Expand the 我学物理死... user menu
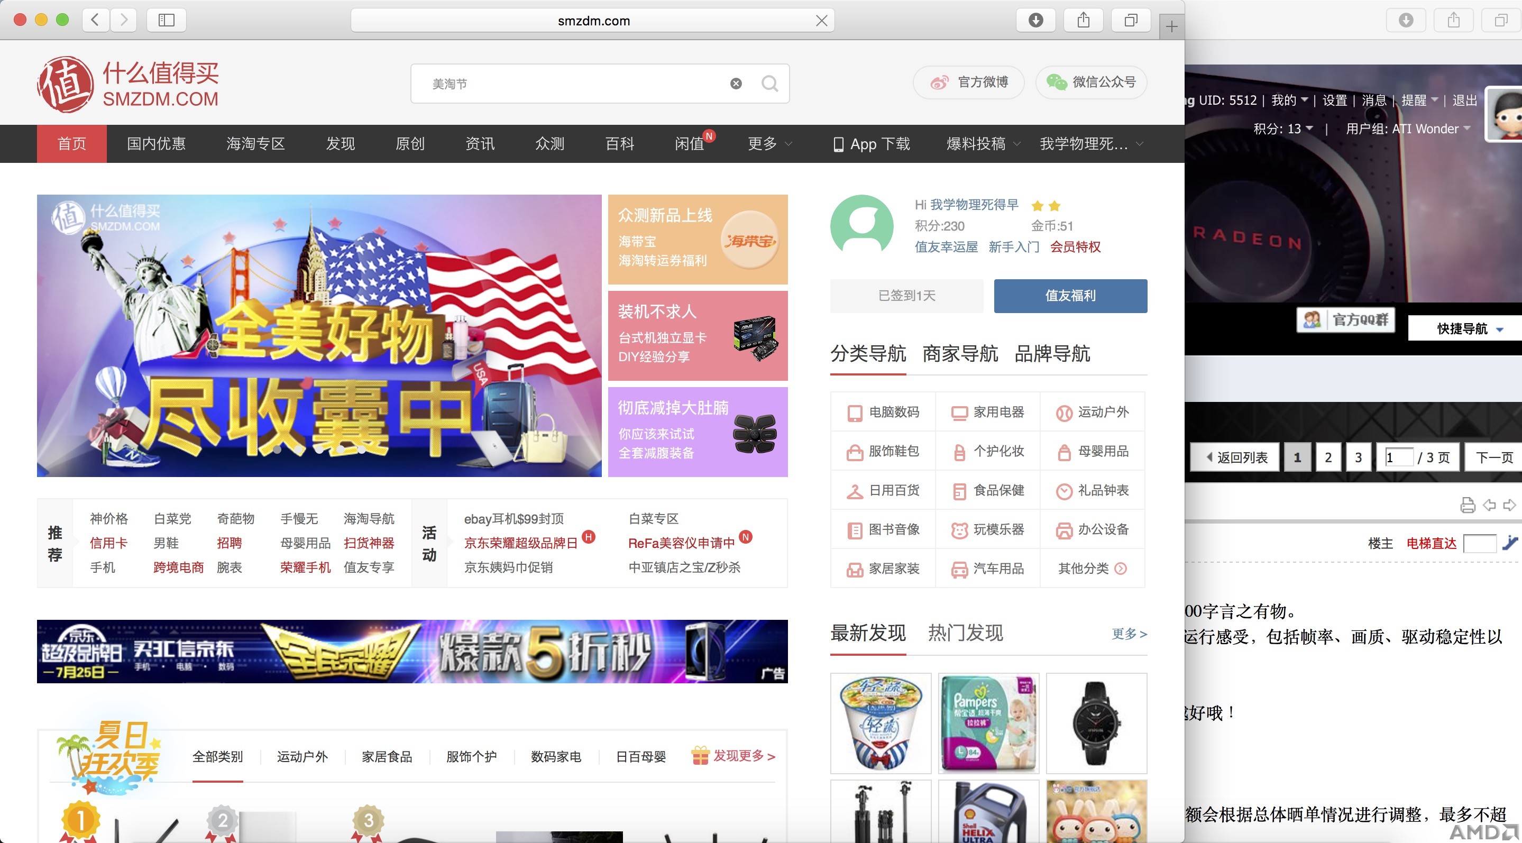The image size is (1522, 843). [1092, 143]
